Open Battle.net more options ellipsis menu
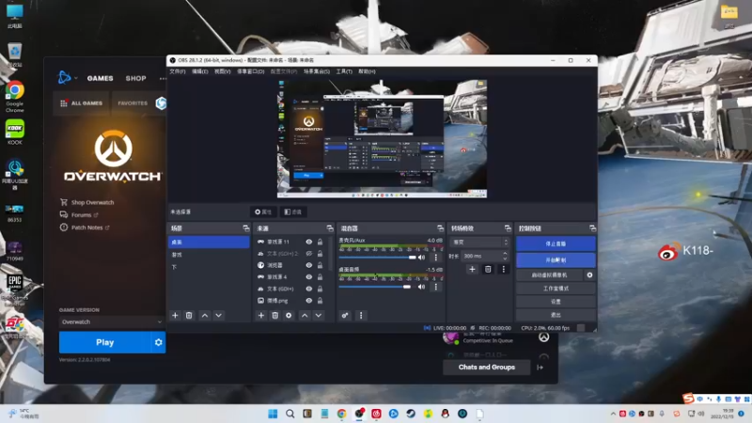The height and width of the screenshot is (423, 752). (x=163, y=78)
